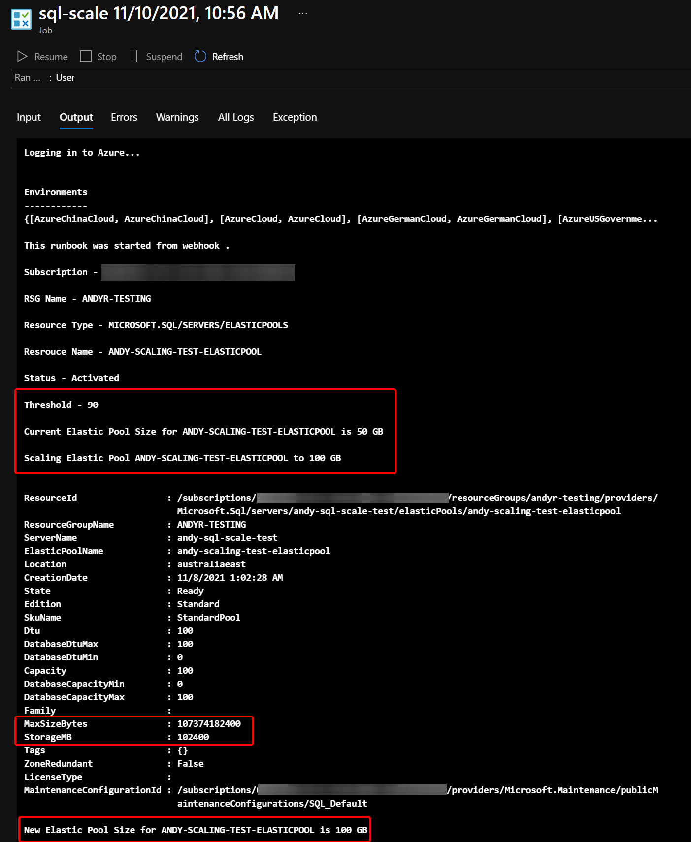Click the 'New Elastic Pool Size ... is 100 GB' line
The image size is (691, 842).
(196, 830)
